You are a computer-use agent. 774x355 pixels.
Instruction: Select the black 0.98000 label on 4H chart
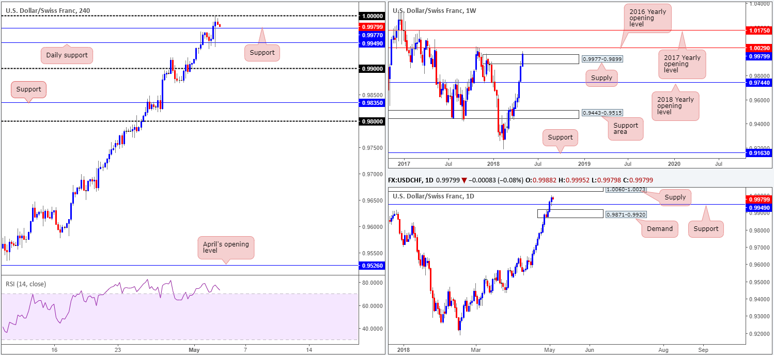click(x=371, y=121)
